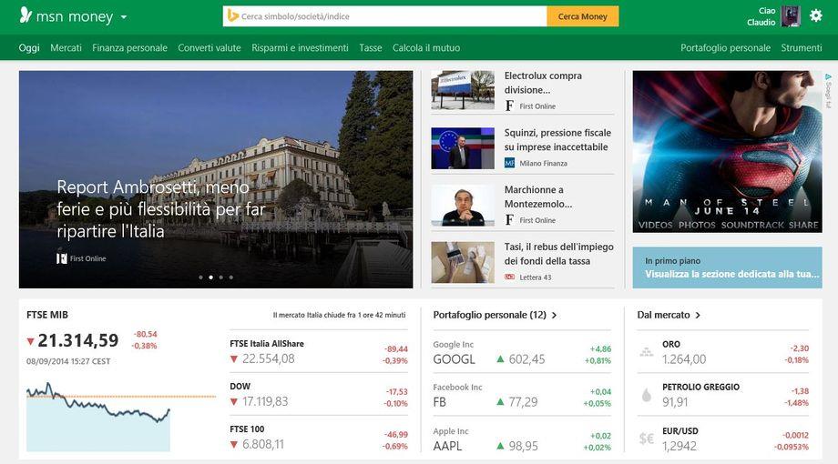
Task: Open FTSE Italia AllShare quote
Action: (319, 351)
